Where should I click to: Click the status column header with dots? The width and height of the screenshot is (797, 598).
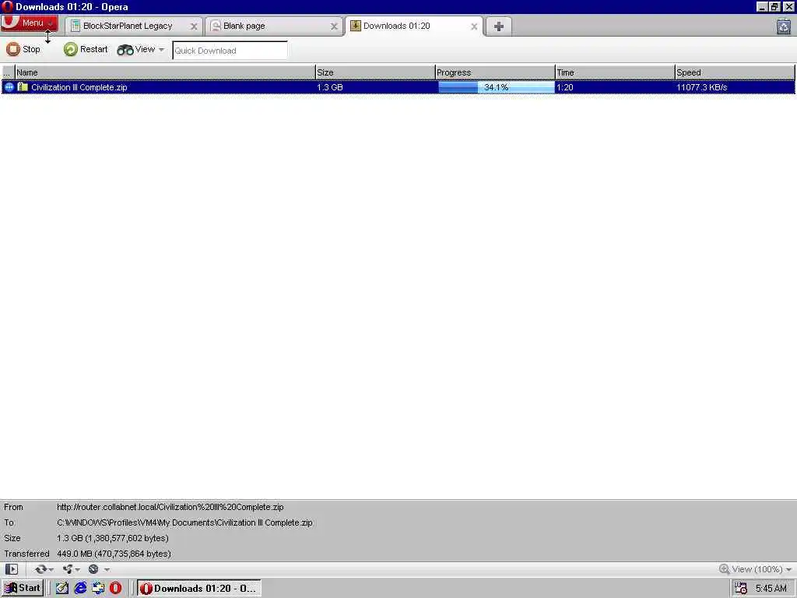(8, 72)
